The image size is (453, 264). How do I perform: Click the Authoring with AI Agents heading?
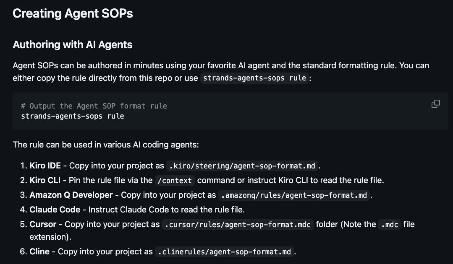click(x=73, y=45)
